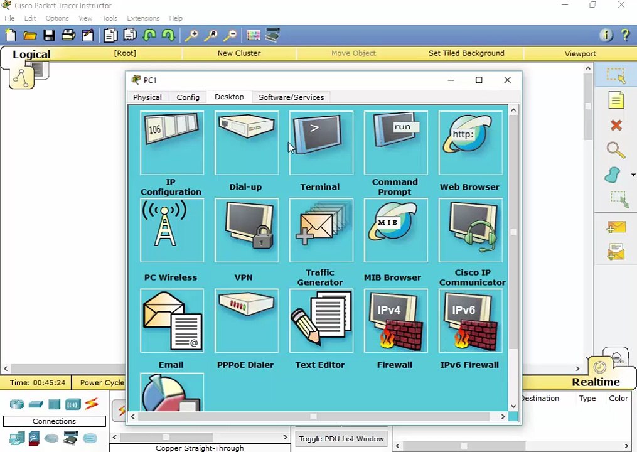Click the New file toolbar icon

11,35
